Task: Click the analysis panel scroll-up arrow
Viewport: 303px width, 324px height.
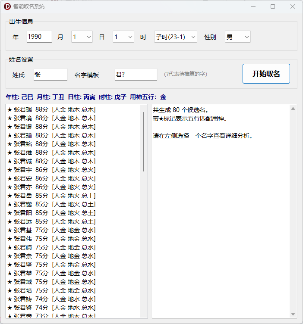Action: click(x=293, y=109)
